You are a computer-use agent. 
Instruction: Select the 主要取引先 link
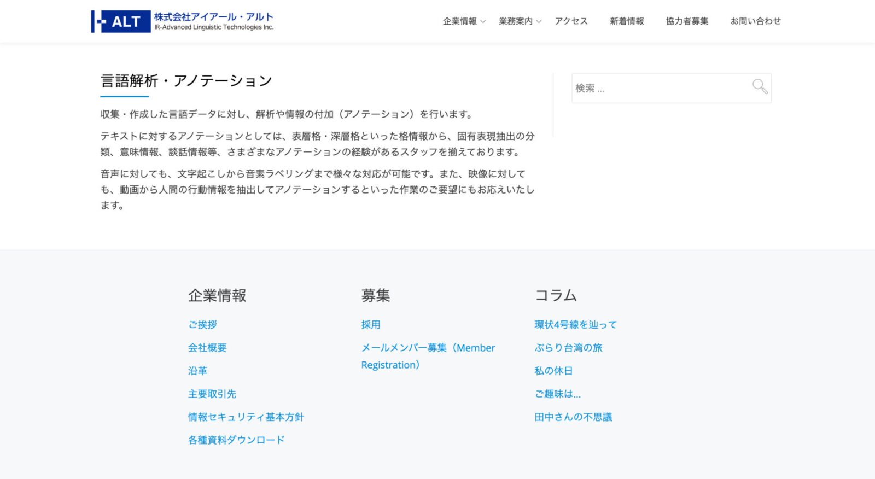click(212, 394)
